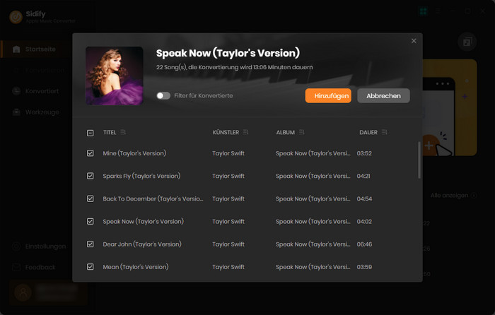495x315 pixels.
Task: Uncheck the Speak Now (Taylor's Version) song checkbox
Action: (90, 221)
